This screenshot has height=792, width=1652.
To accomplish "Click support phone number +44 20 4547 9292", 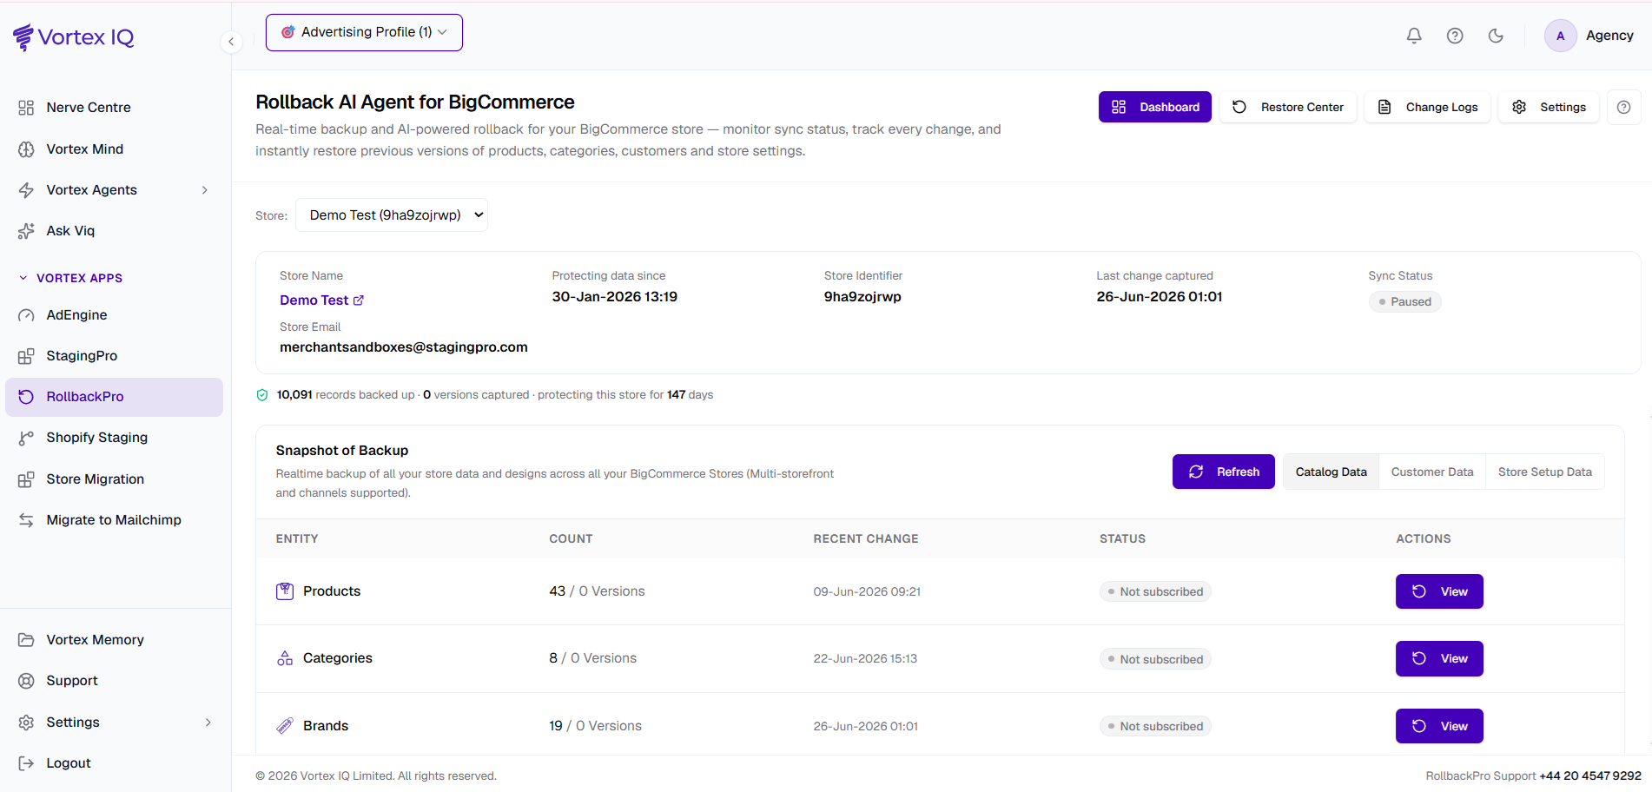I will pos(1590,776).
